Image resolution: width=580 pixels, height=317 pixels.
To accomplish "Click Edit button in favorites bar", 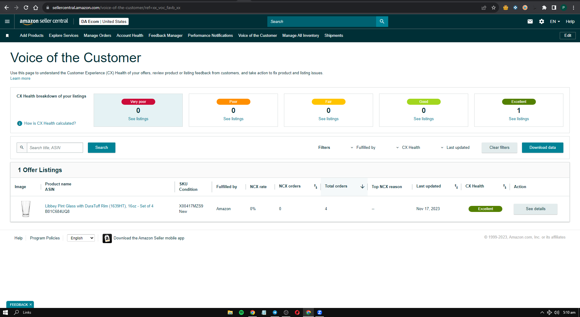I will point(568,36).
